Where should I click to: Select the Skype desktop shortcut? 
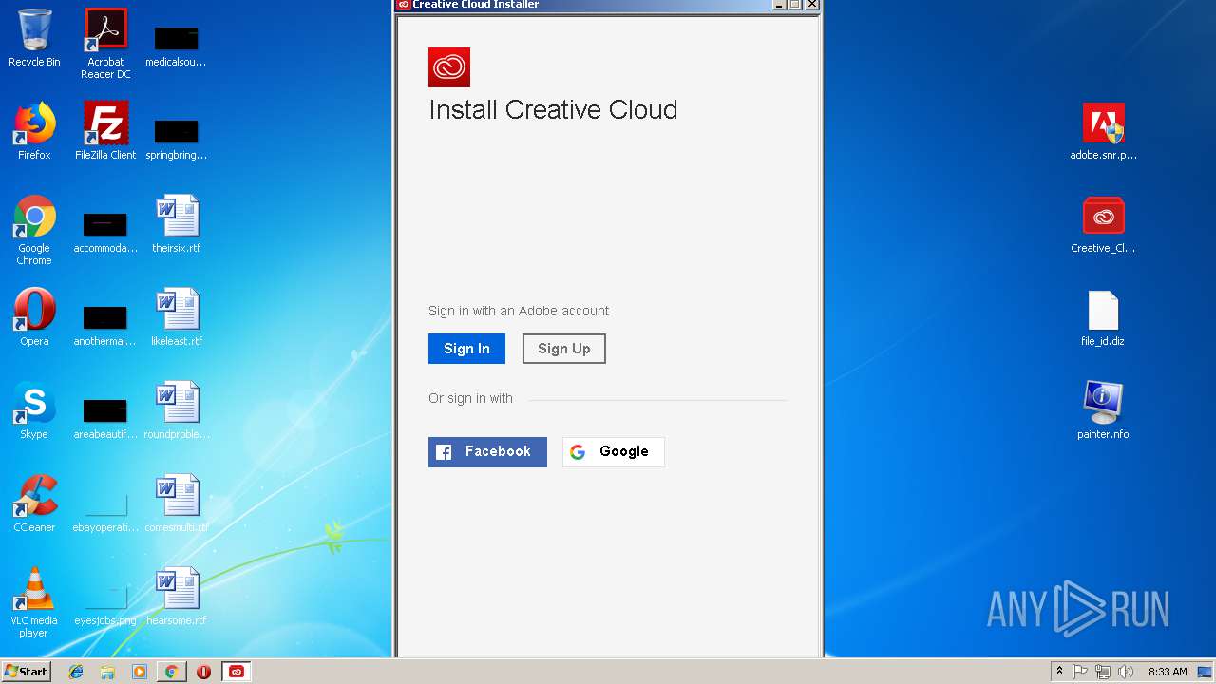(34, 410)
